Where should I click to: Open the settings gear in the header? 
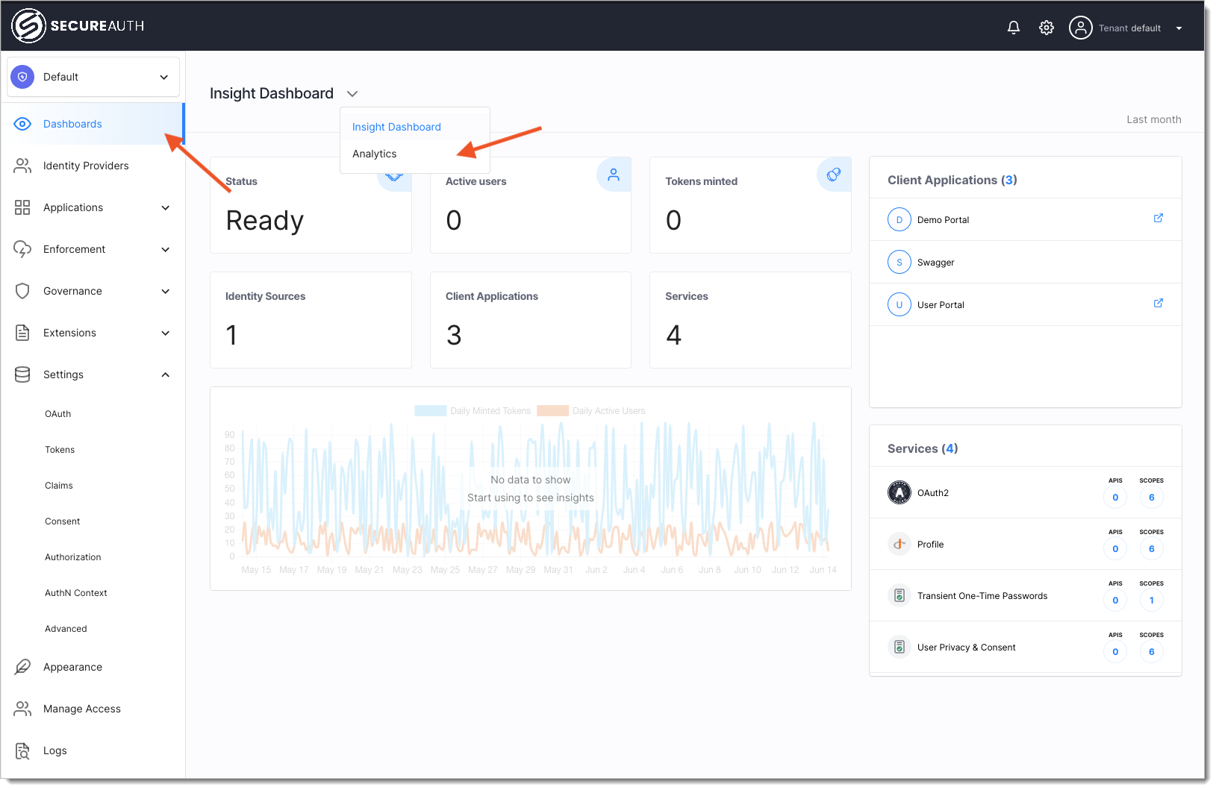1047,28
